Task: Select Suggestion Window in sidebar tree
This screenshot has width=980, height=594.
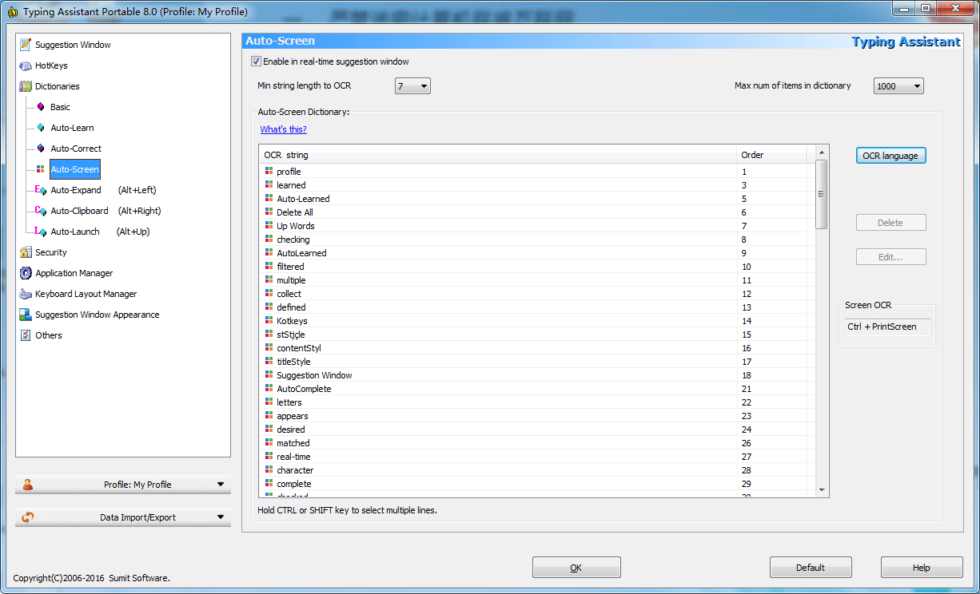Action: click(x=73, y=45)
